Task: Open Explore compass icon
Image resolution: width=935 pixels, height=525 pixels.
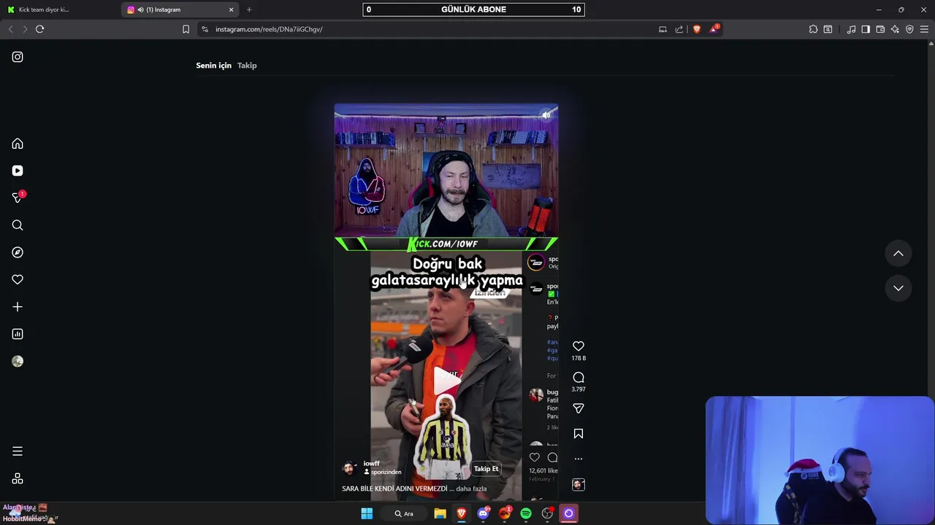Action: [18, 252]
